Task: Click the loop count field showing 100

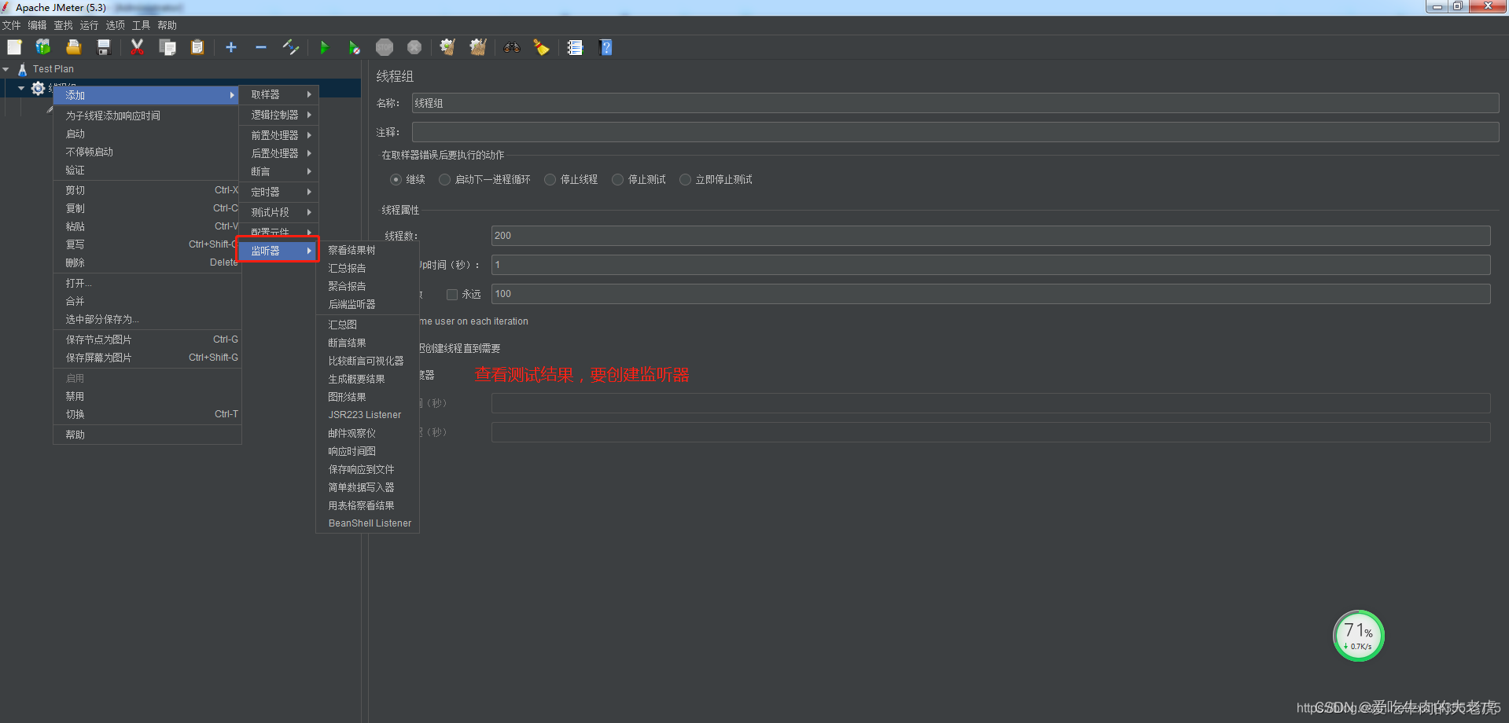Action: (x=991, y=294)
